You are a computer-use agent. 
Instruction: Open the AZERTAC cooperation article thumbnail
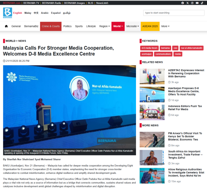(x=152, y=76)
